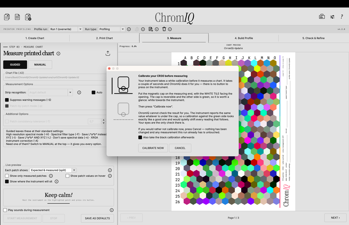Toggle the Auto checkbox
The image size is (349, 225).
pos(93,92)
